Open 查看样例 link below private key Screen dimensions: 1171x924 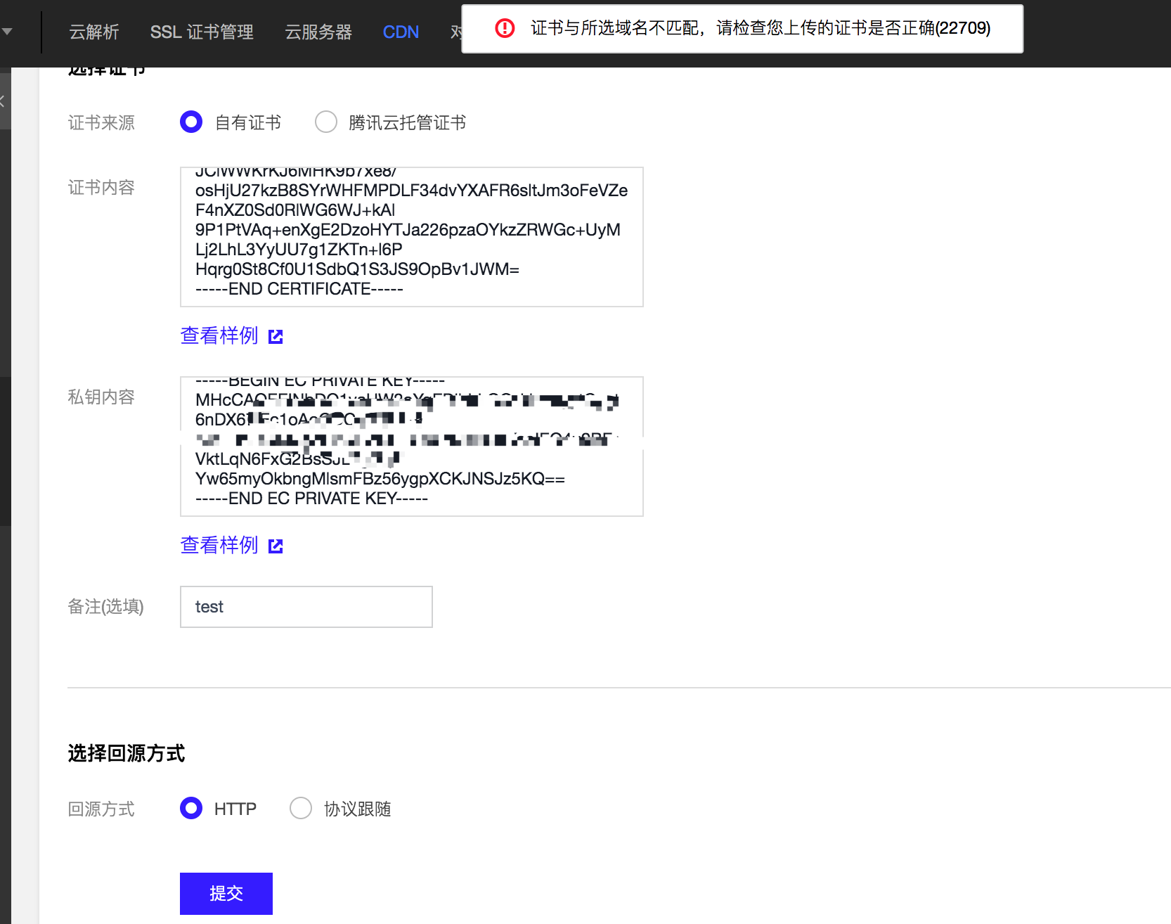tap(219, 545)
